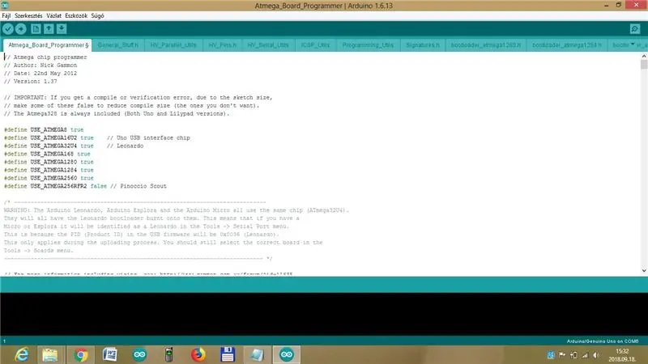
Task: Switch to the General_Stuff.h tab
Action: pos(118,45)
